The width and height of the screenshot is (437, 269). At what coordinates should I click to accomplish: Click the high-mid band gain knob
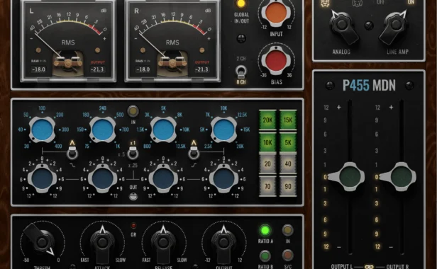click(163, 179)
